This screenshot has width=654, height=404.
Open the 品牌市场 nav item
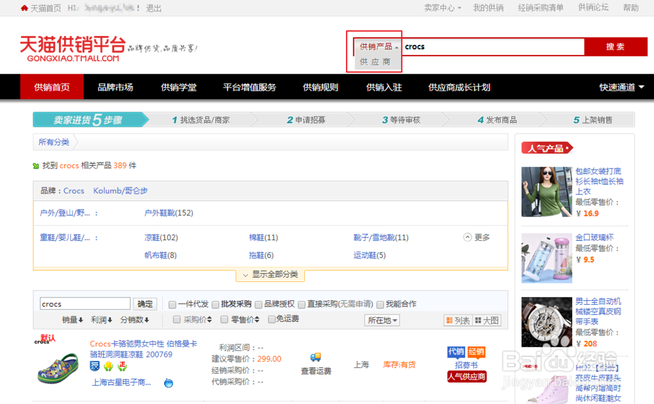pyautogui.click(x=115, y=87)
